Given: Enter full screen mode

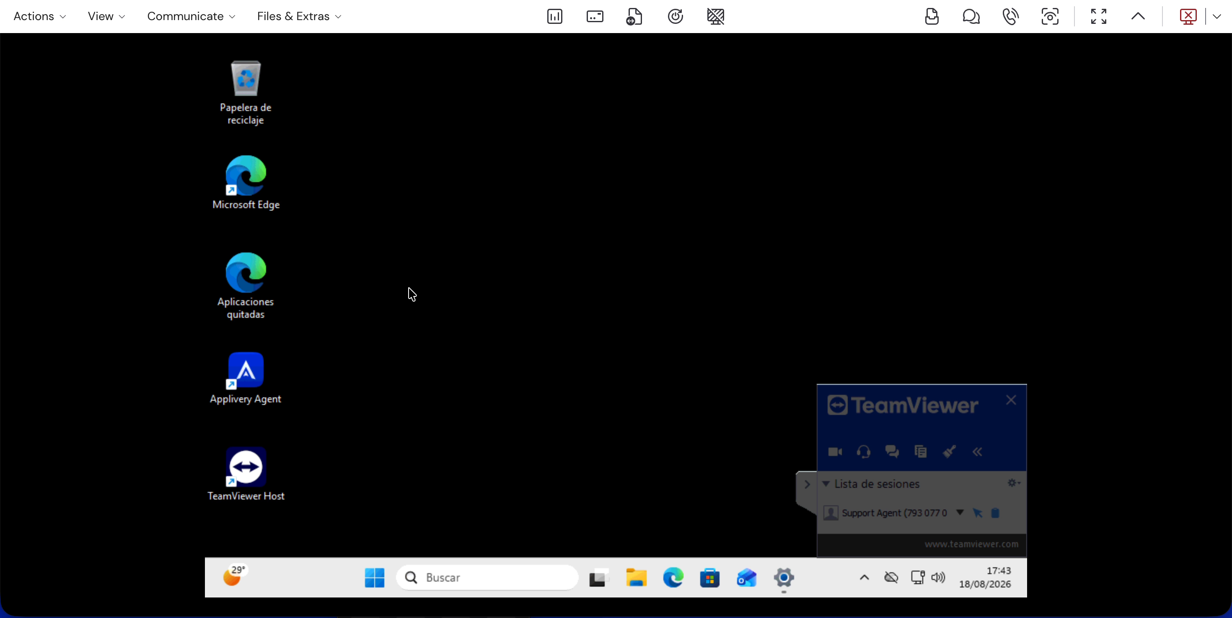Looking at the screenshot, I should point(1099,17).
